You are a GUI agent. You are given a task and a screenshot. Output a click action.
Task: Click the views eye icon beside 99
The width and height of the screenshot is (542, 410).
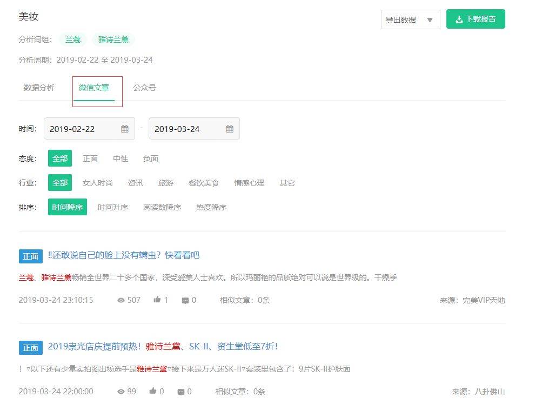point(121,392)
